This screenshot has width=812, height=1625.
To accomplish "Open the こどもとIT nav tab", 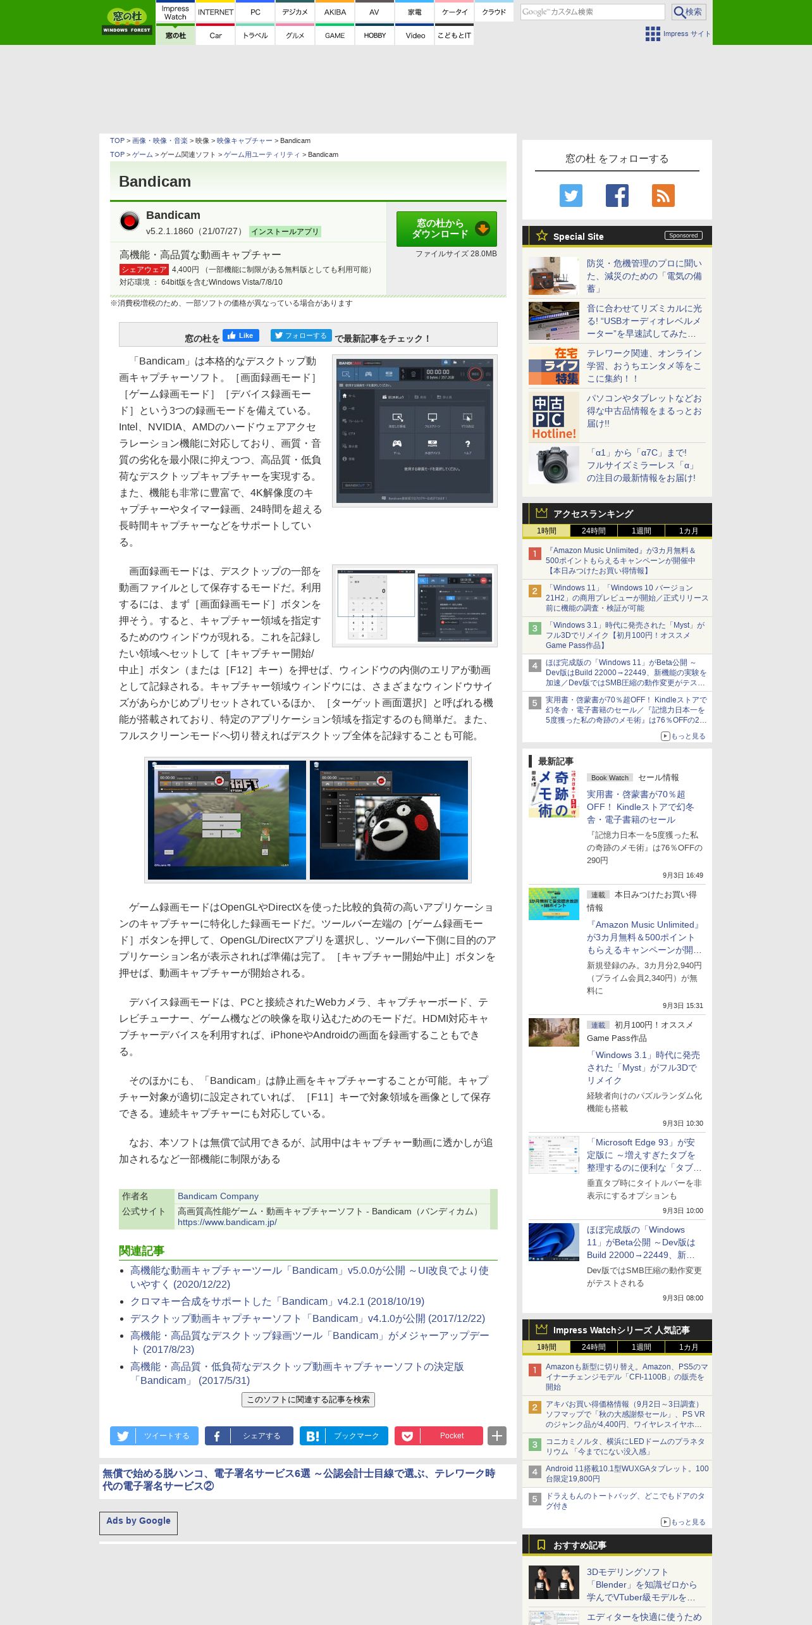I will [x=455, y=35].
